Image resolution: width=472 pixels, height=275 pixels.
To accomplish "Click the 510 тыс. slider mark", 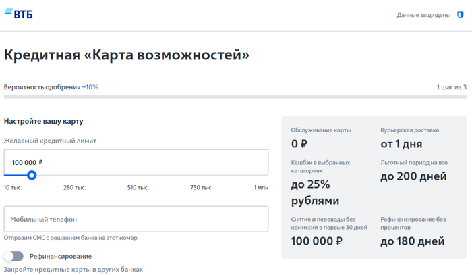I will (138, 187).
